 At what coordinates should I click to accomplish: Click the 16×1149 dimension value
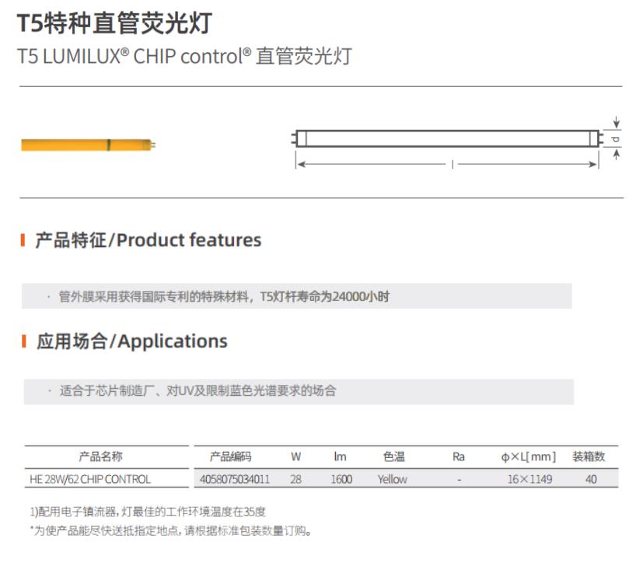click(x=529, y=479)
